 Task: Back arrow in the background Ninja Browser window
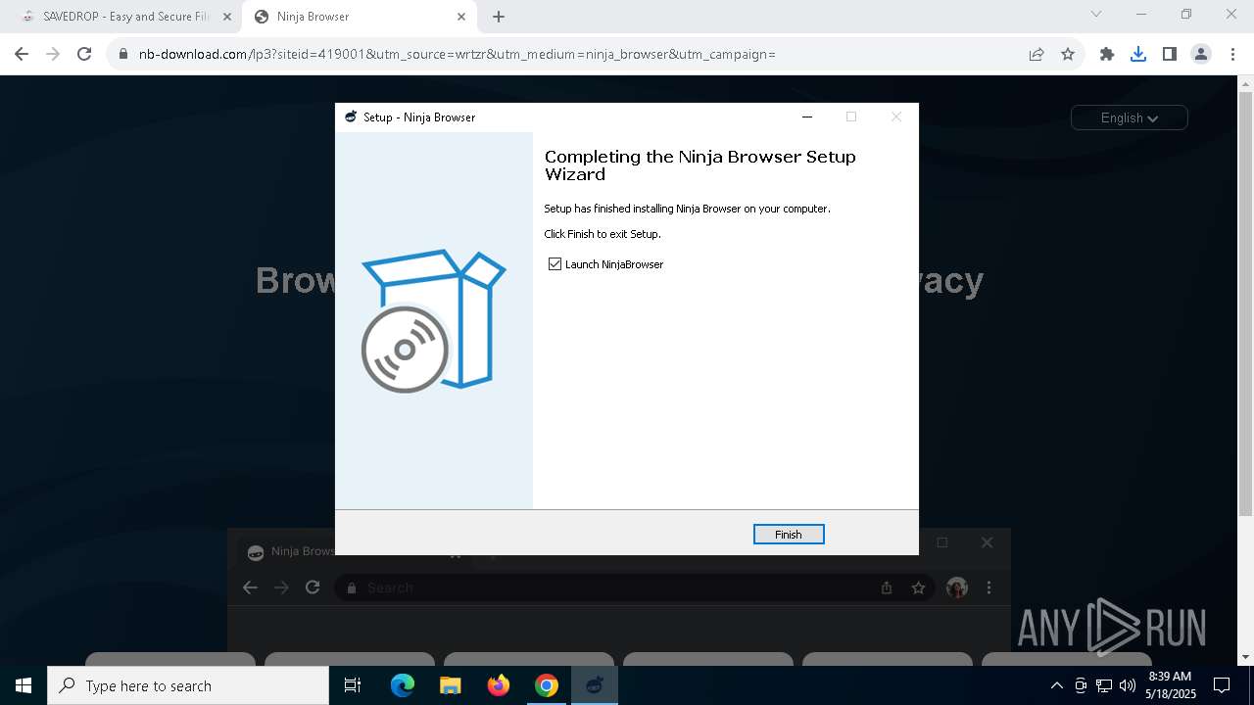pyautogui.click(x=250, y=587)
